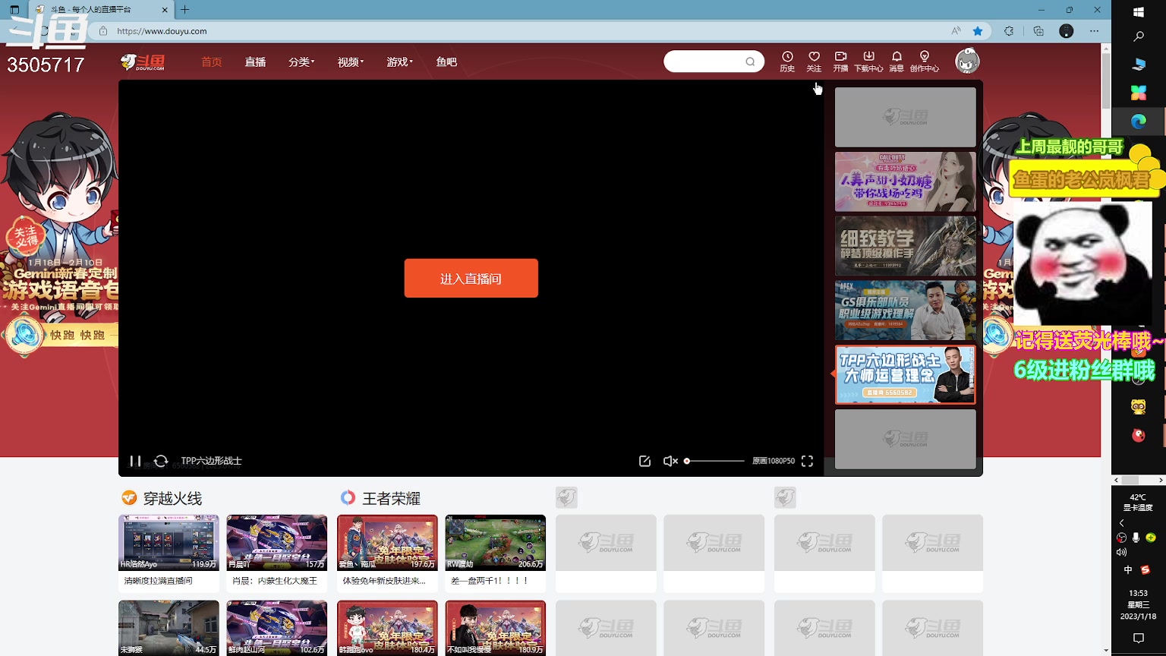Click the taskbar clock 13:53
Image resolution: width=1166 pixels, height=656 pixels.
point(1138,593)
